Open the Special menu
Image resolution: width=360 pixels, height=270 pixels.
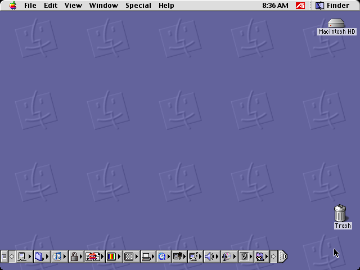[x=138, y=6]
